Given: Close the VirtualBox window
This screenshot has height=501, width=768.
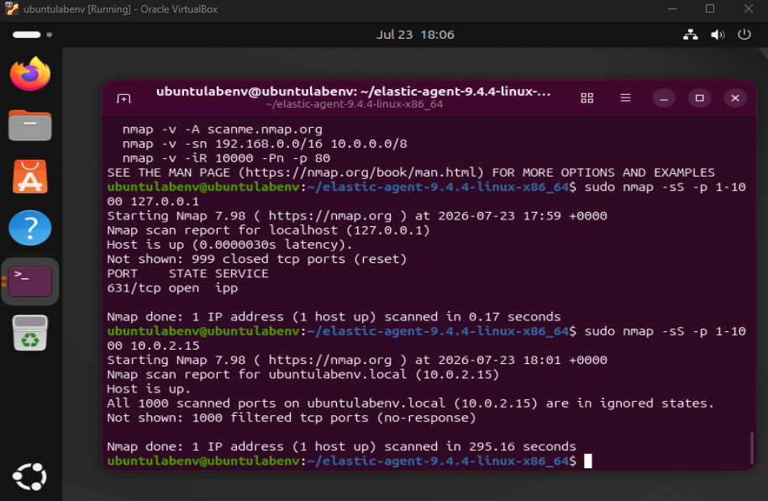Looking at the screenshot, I should 749,8.
